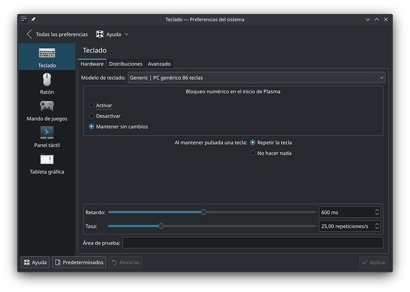This screenshot has height=292, width=410.
Task: Expand the Modelo de teclado dropdown
Action: pyautogui.click(x=256, y=78)
